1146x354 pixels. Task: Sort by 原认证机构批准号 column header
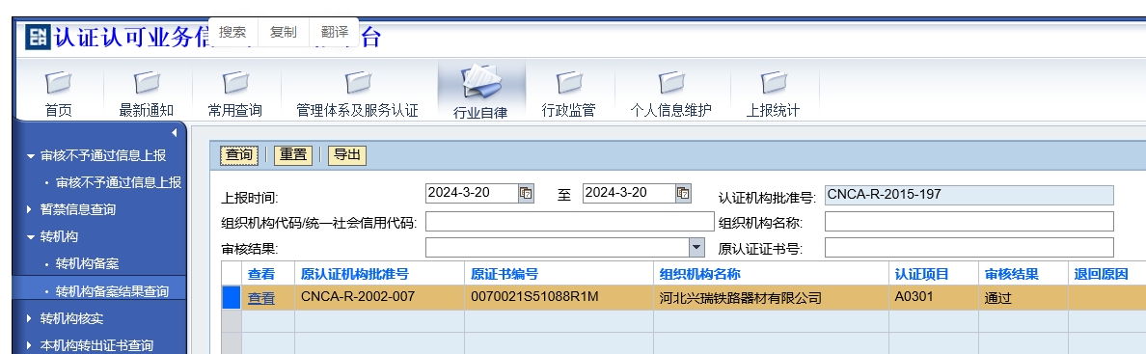pos(379,274)
